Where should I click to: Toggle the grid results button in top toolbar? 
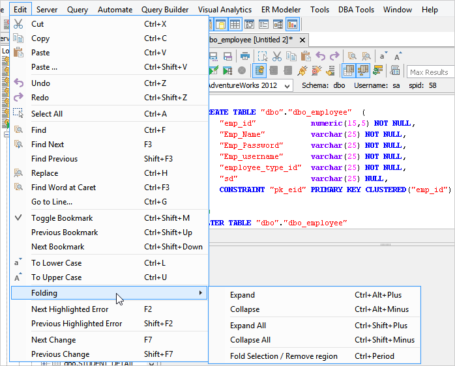point(235,25)
